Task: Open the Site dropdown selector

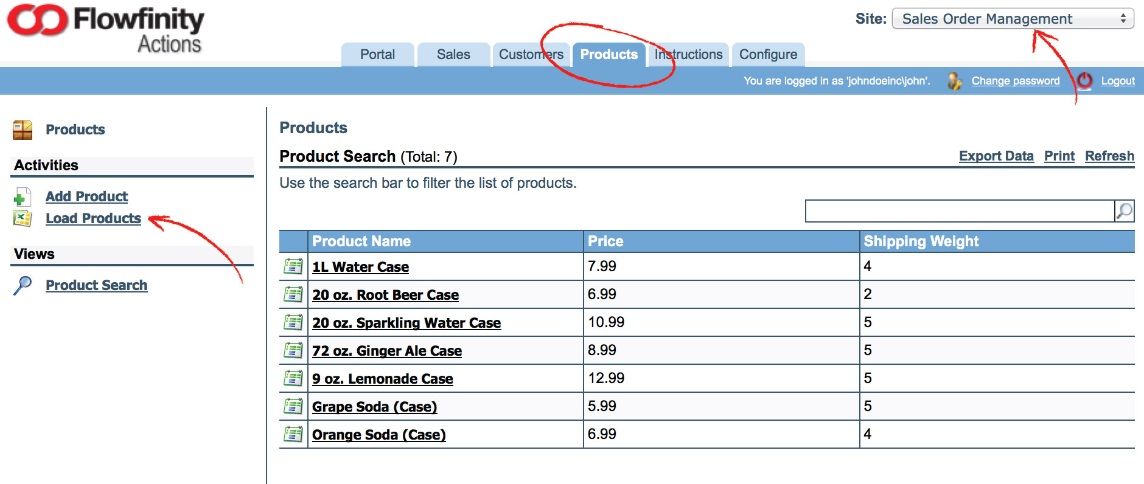Action: pos(1013,19)
